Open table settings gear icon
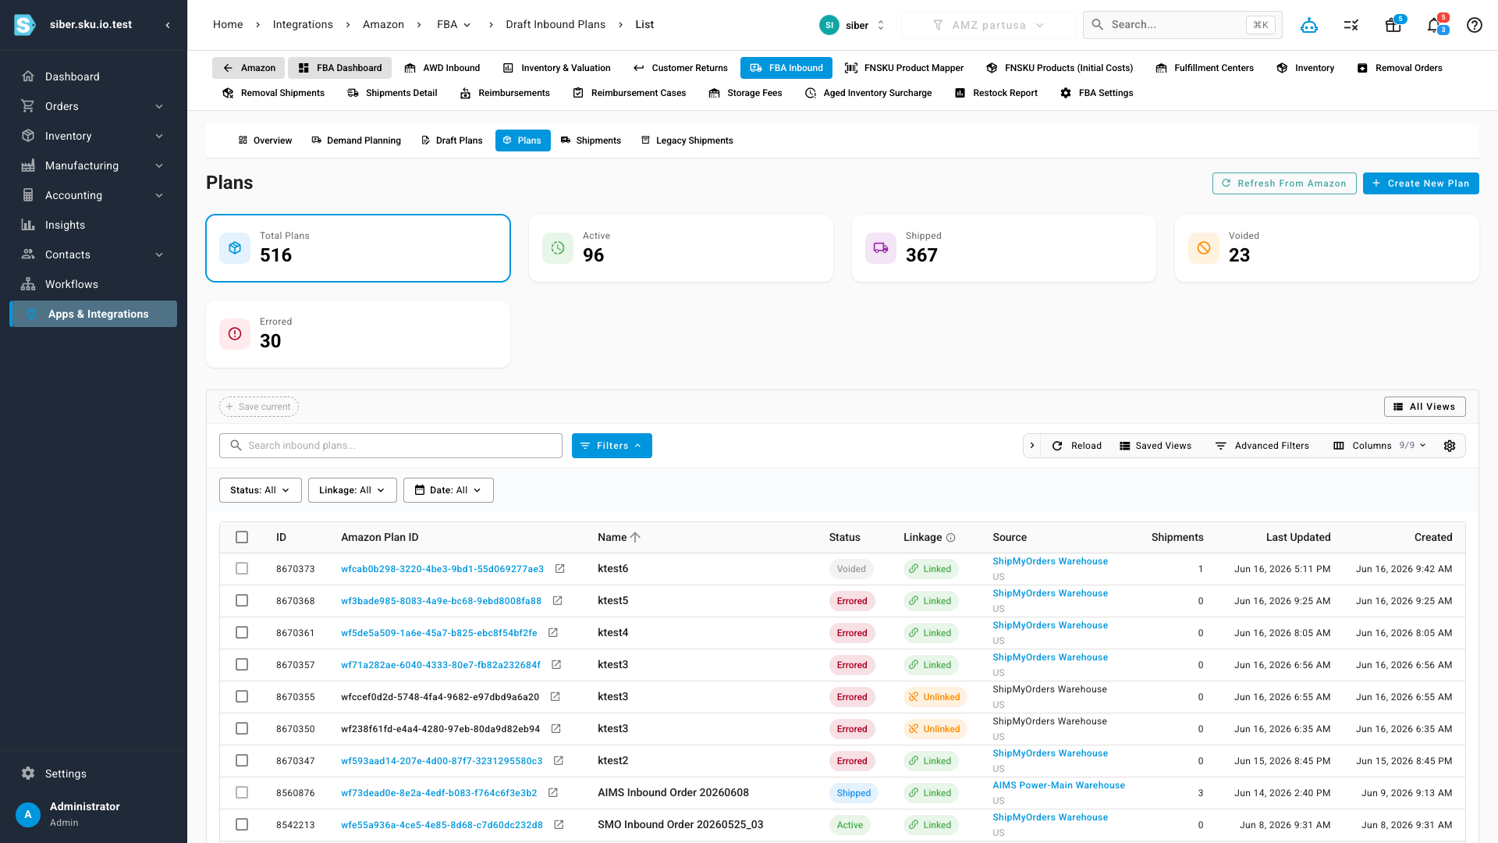 coord(1450,446)
